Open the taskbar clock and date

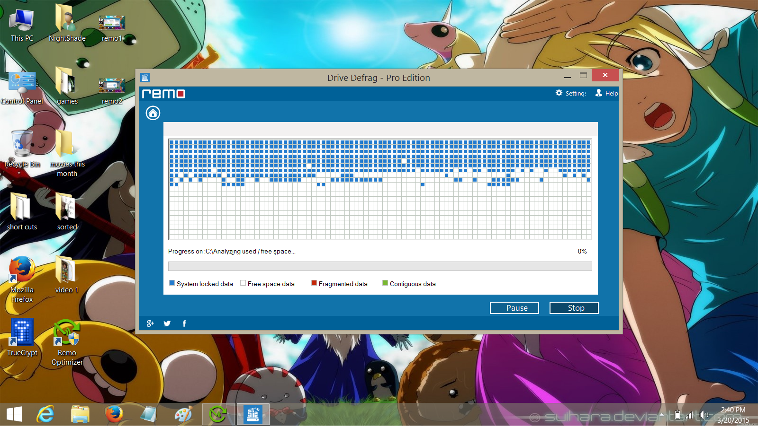click(733, 415)
